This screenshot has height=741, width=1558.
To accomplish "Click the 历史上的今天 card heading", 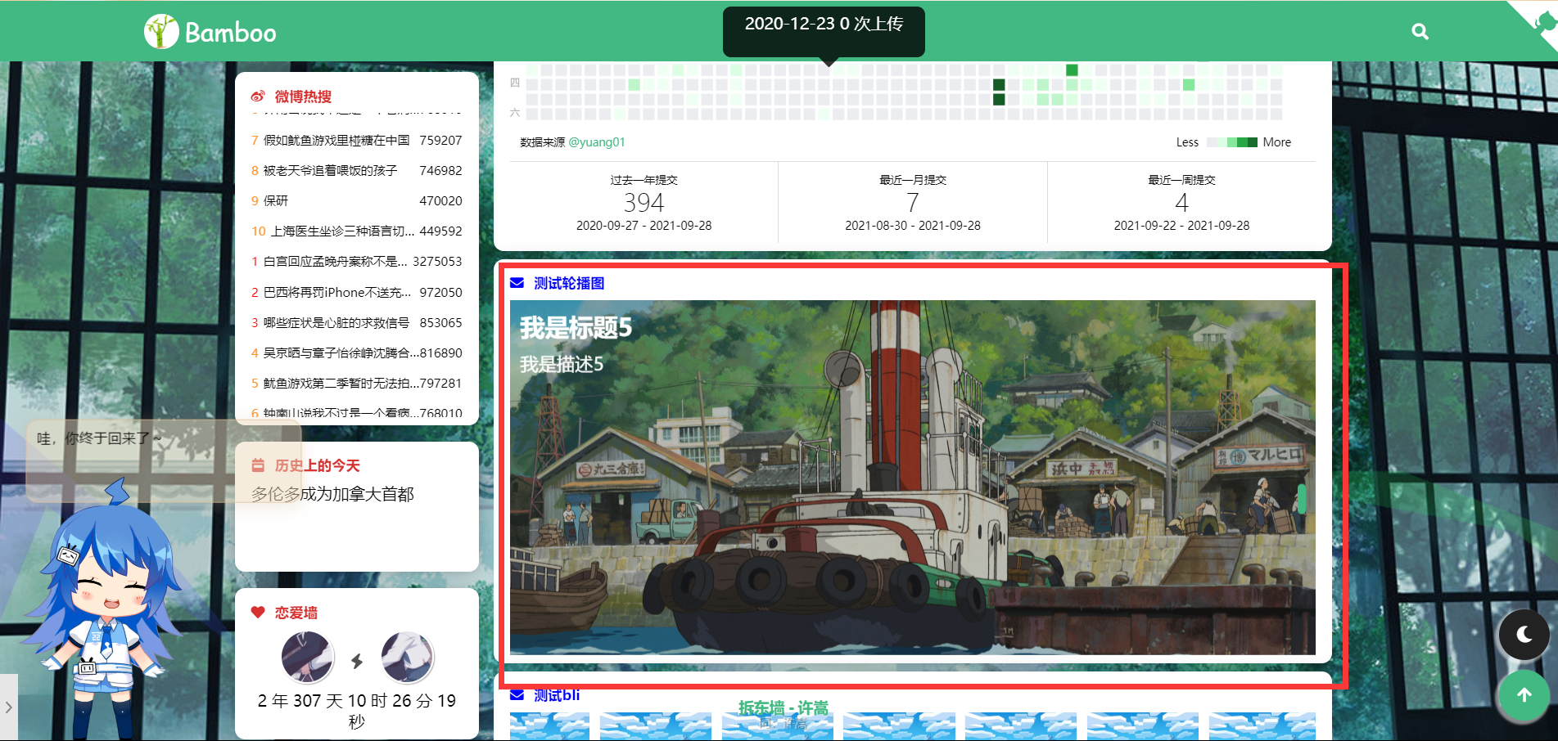I will 318,465.
